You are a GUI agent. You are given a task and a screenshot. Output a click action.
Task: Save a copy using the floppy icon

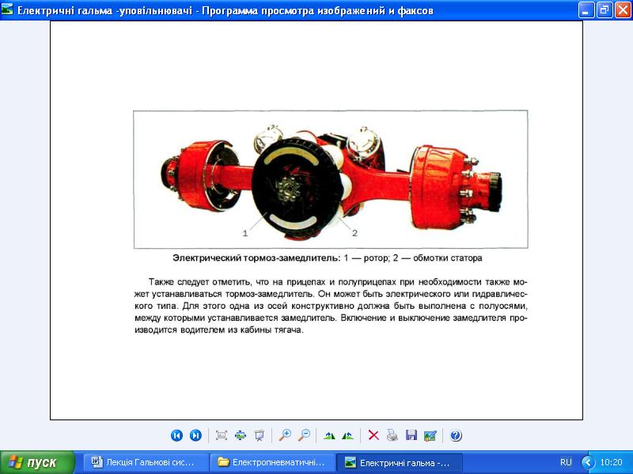point(411,435)
